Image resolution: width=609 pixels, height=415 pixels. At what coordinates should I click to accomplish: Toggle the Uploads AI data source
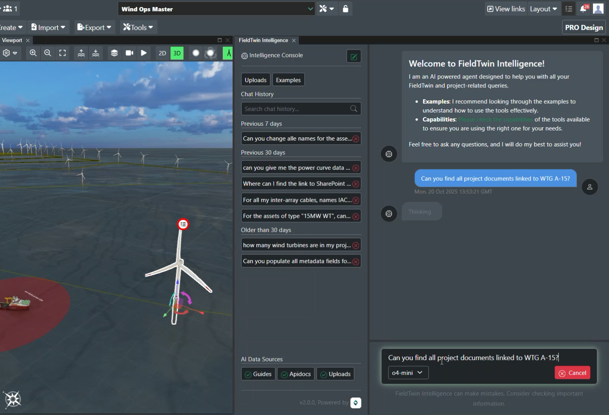[335, 374]
